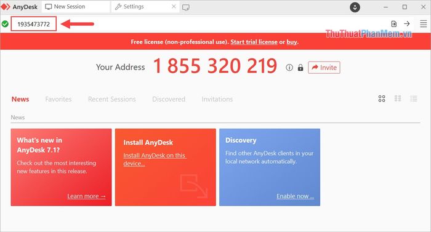Click the green connection status checkmark
The height and width of the screenshot is (232, 431).
(5, 24)
